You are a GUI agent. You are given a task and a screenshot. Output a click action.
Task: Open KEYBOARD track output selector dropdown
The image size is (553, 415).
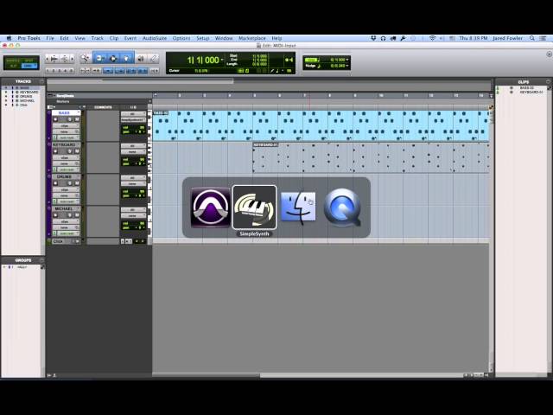[x=133, y=152]
